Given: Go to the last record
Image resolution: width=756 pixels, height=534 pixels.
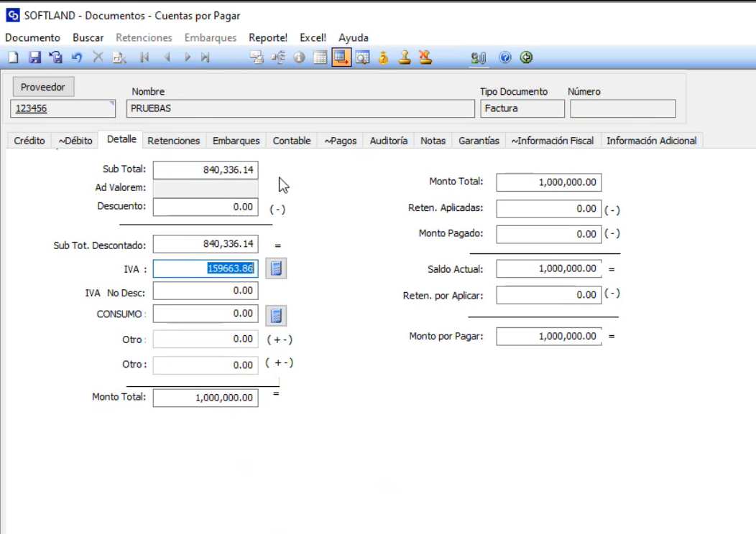Looking at the screenshot, I should coord(206,57).
